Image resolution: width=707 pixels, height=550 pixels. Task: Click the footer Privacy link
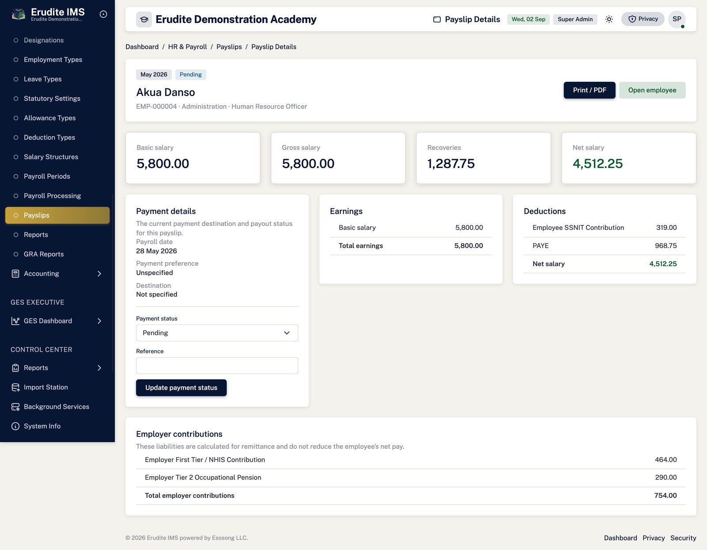pos(654,538)
